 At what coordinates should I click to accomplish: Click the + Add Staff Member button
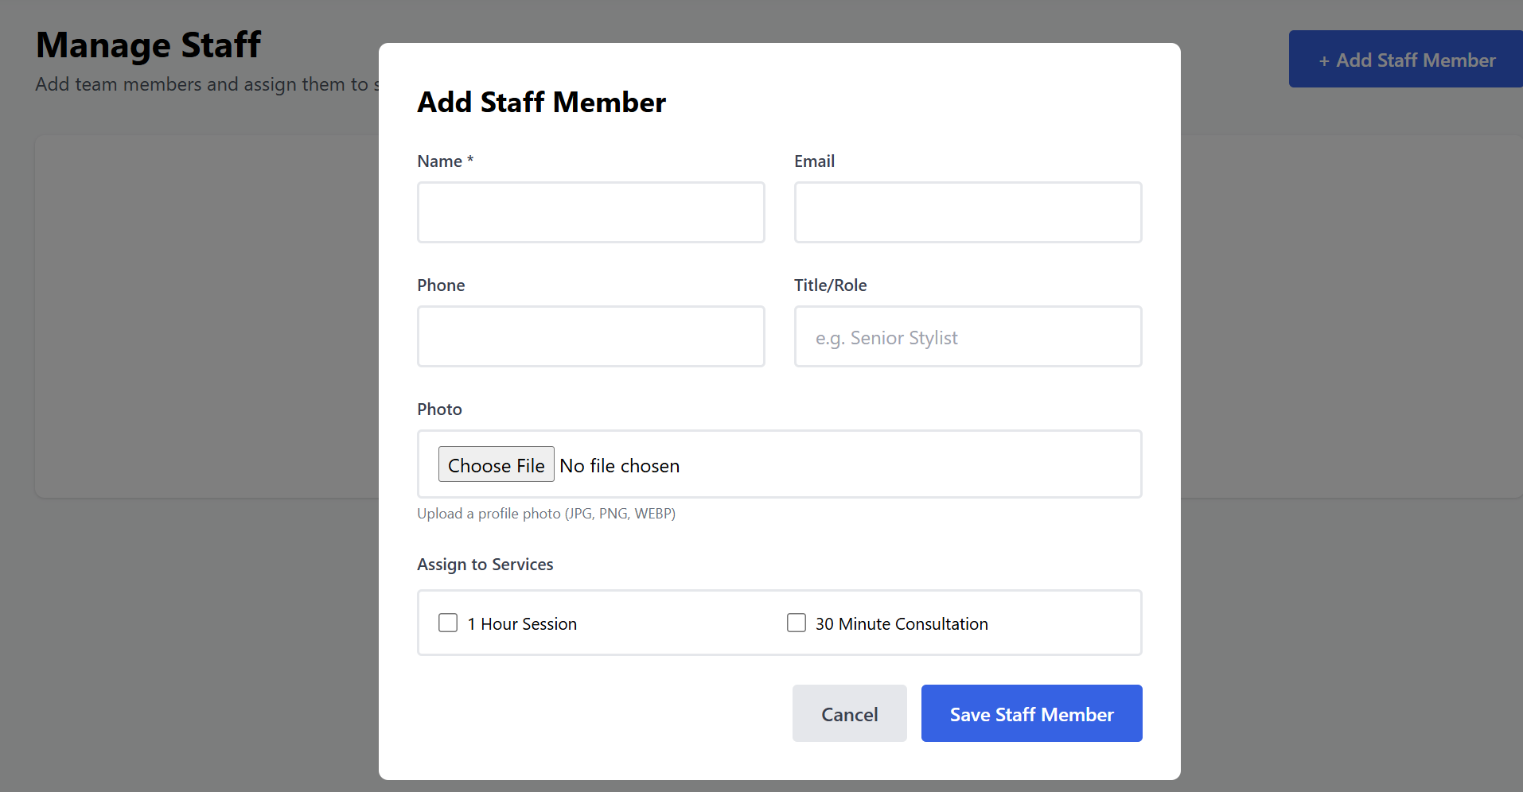coord(1406,60)
